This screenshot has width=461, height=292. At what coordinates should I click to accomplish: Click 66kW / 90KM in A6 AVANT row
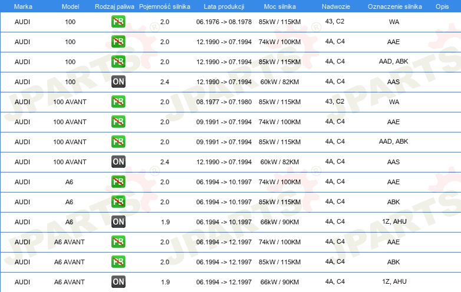pyautogui.click(x=279, y=282)
